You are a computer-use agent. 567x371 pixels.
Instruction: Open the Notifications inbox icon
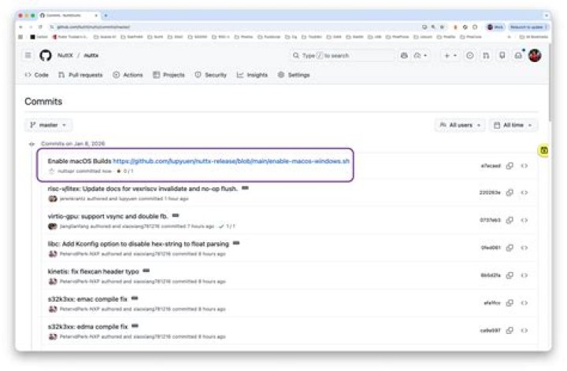point(518,55)
